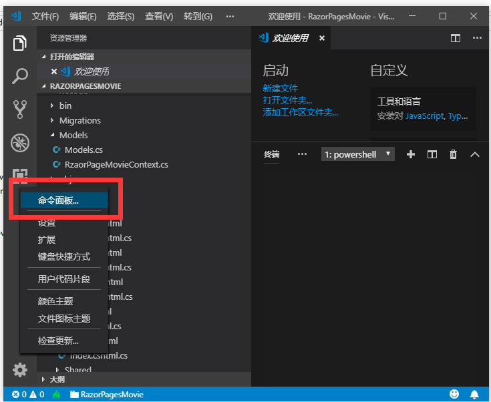This screenshot has height=402, width=491.
Task: Click the 新建文件 link
Action: click(x=281, y=88)
